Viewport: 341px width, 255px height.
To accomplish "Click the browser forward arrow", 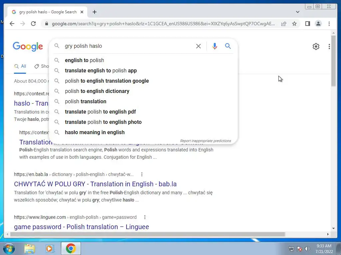I will point(23,24).
